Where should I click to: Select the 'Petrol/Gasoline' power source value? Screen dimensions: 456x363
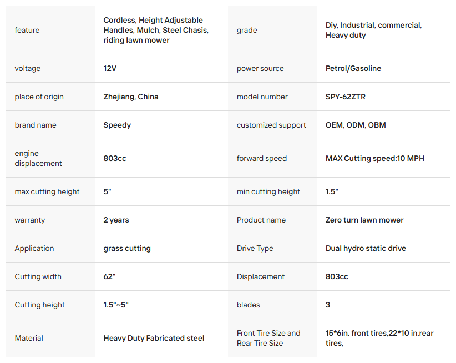coord(353,68)
